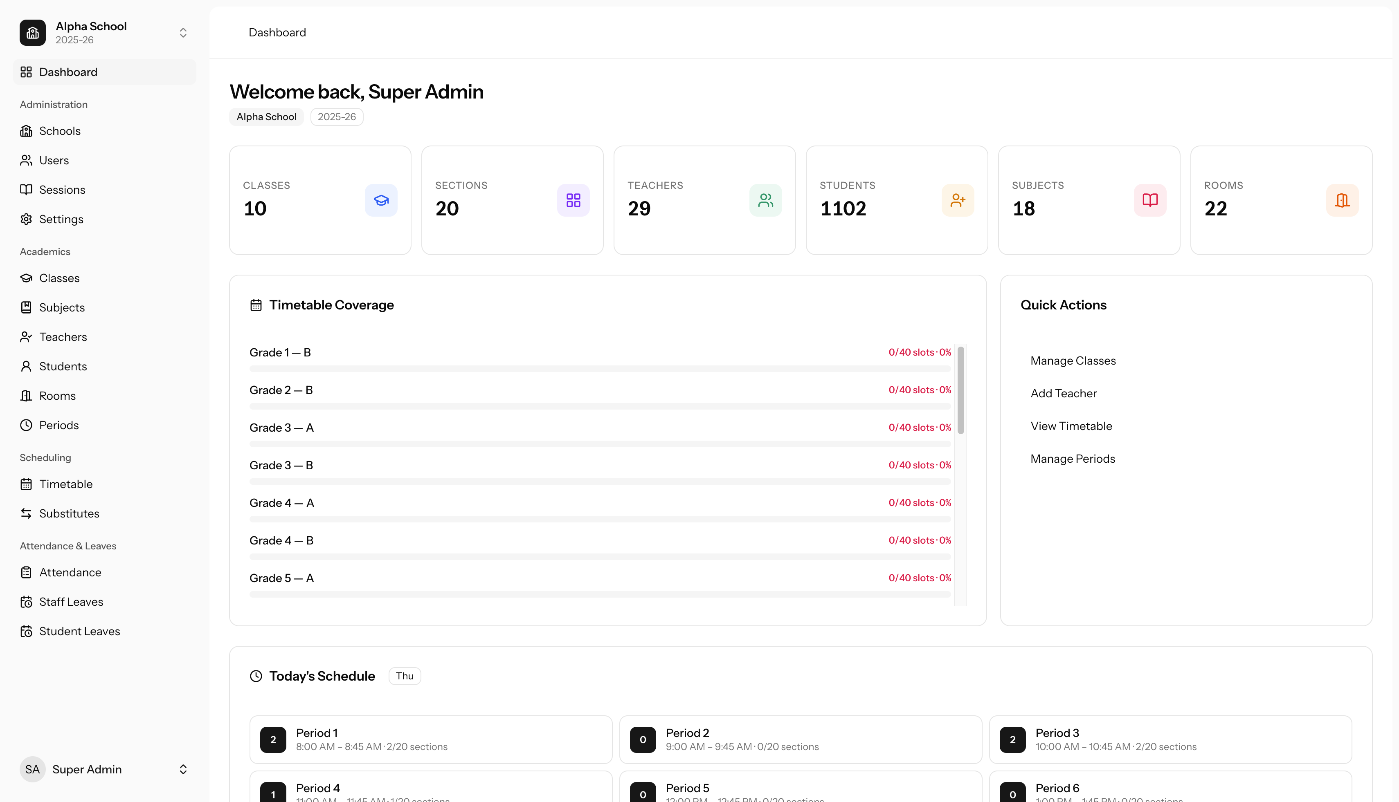Click the Settings gear icon
Screen dimensions: 1399x802
tap(27, 219)
